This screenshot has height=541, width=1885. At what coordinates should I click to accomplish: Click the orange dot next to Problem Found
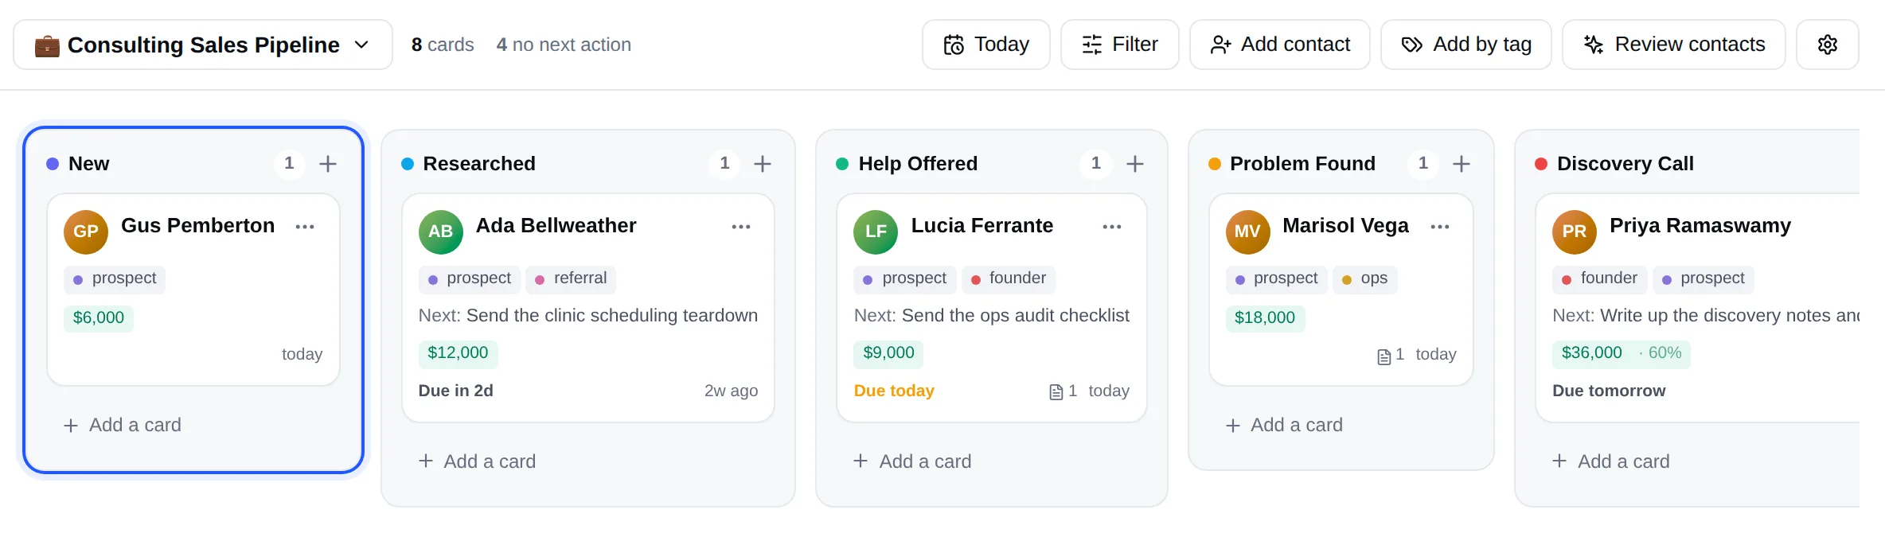pyautogui.click(x=1215, y=164)
